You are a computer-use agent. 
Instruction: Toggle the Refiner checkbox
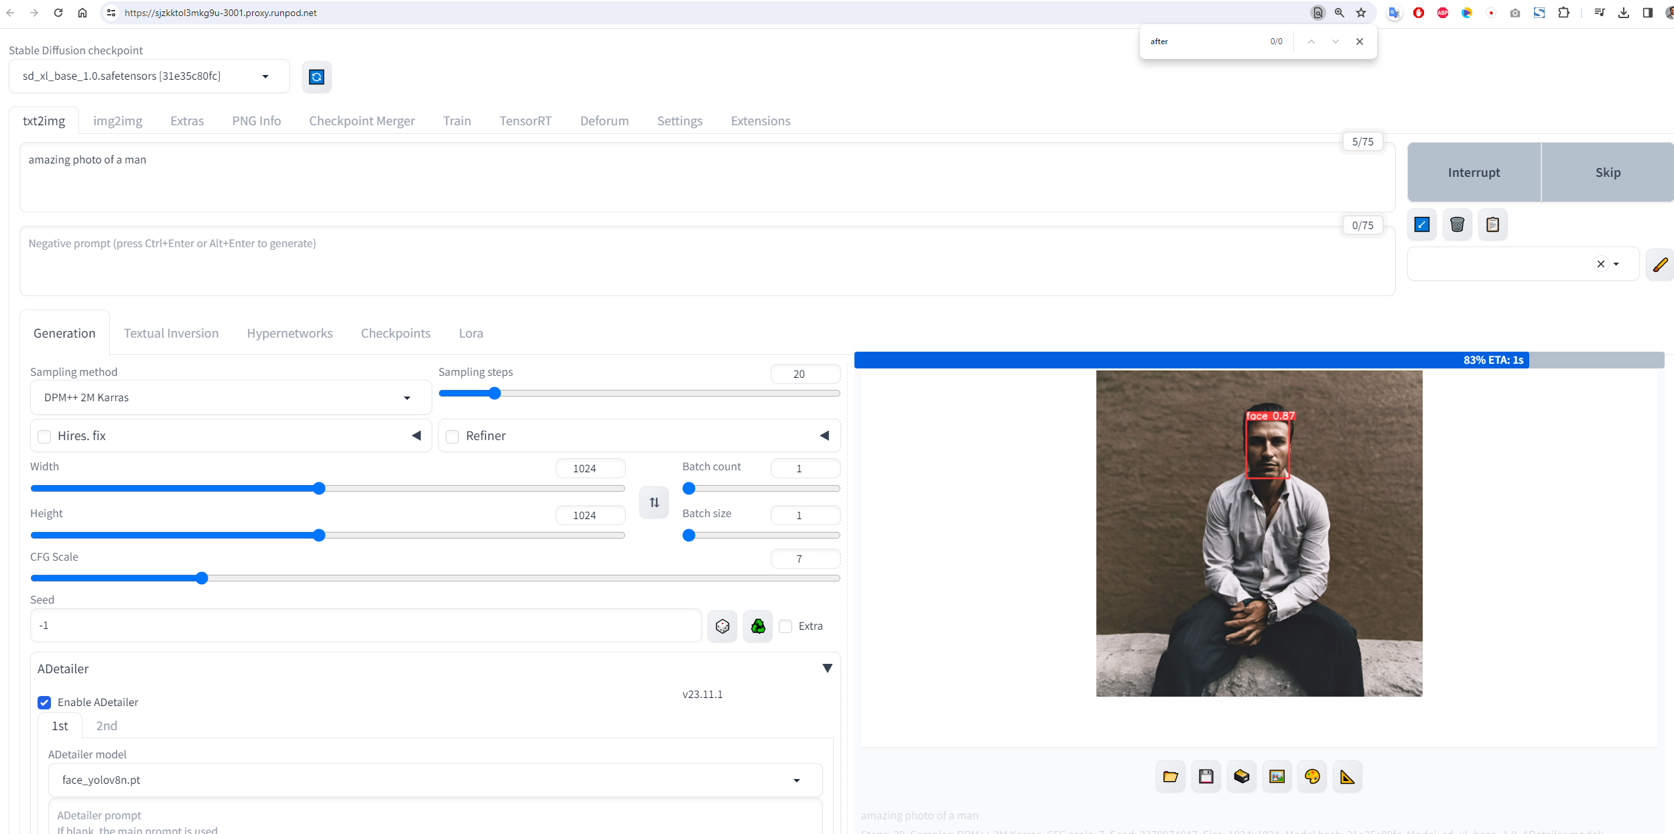coord(453,437)
